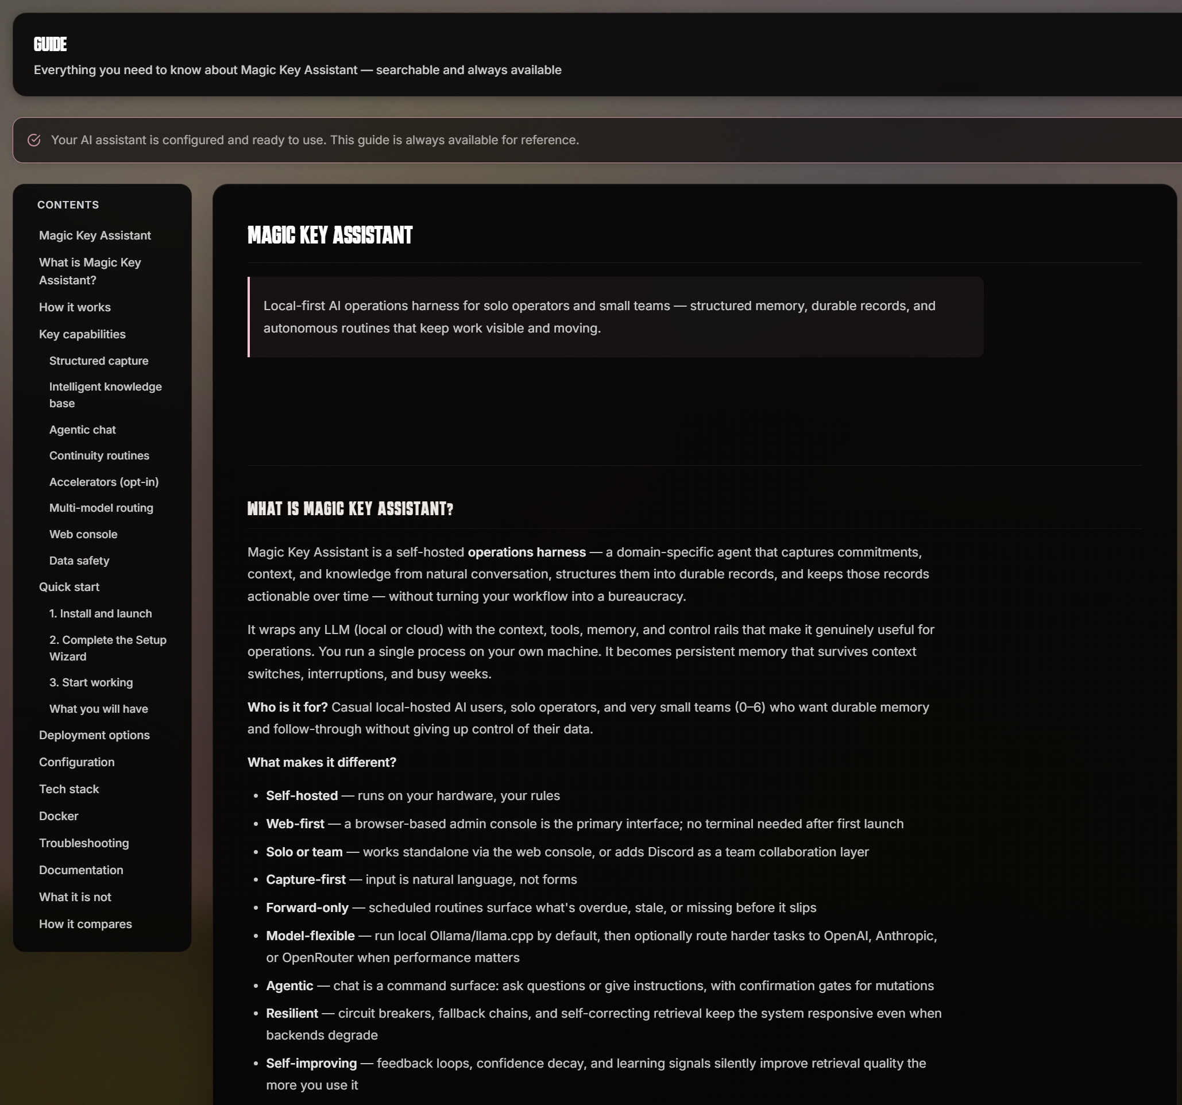
Task: Click the bold 'operations harness' text
Action: pyautogui.click(x=527, y=552)
